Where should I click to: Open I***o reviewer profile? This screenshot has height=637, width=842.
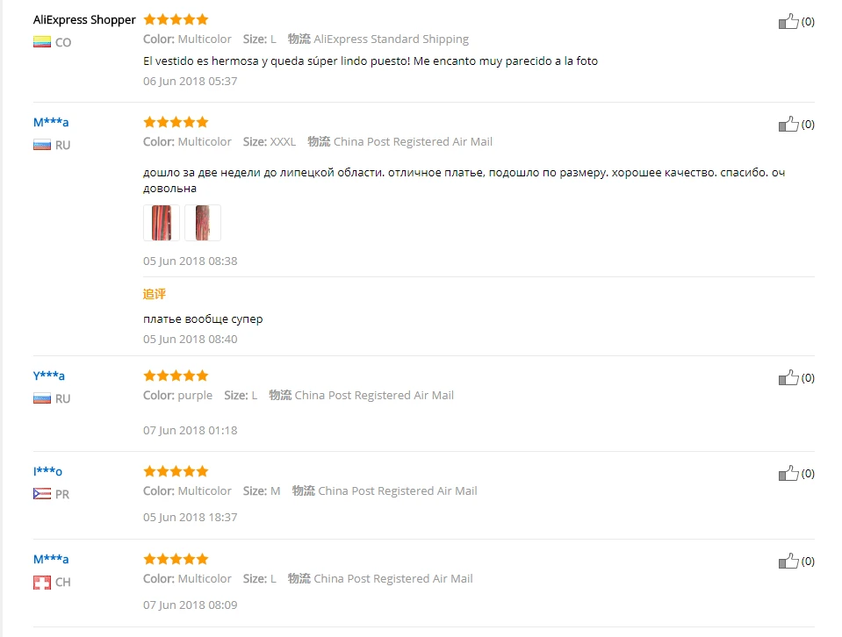47,472
